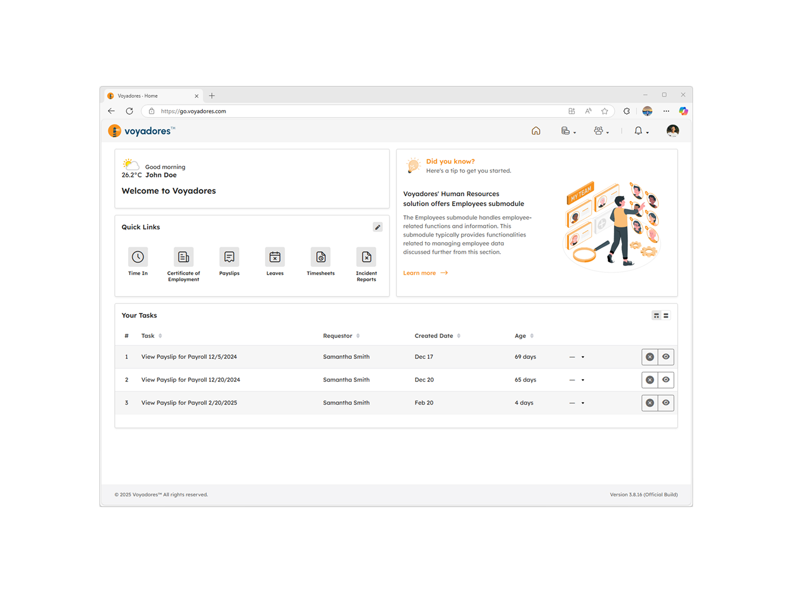Screen dimensions: 792x593
Task: Toggle Read aloud in address bar
Action: (x=588, y=111)
